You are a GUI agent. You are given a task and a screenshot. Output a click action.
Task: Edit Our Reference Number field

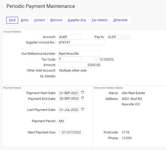(x=79, y=54)
